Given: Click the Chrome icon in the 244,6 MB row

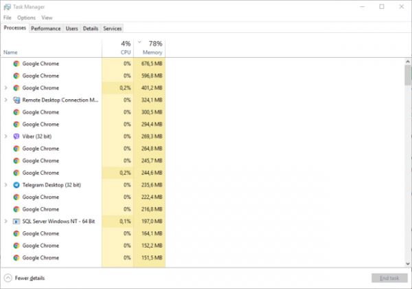Looking at the screenshot, I should 16,173.
